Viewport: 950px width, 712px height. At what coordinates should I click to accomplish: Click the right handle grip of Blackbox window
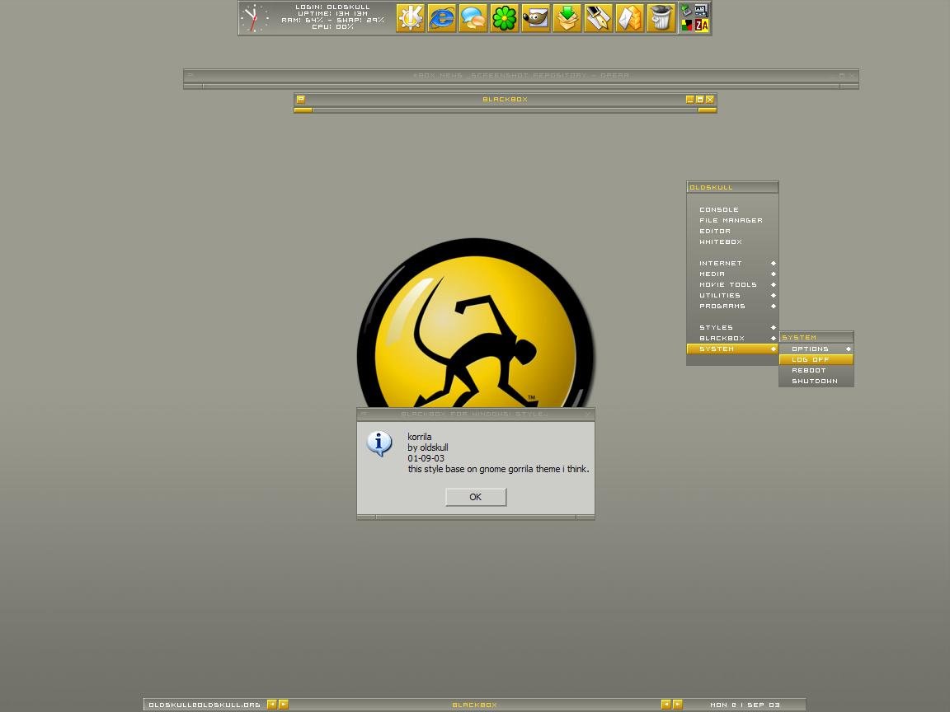tap(707, 110)
